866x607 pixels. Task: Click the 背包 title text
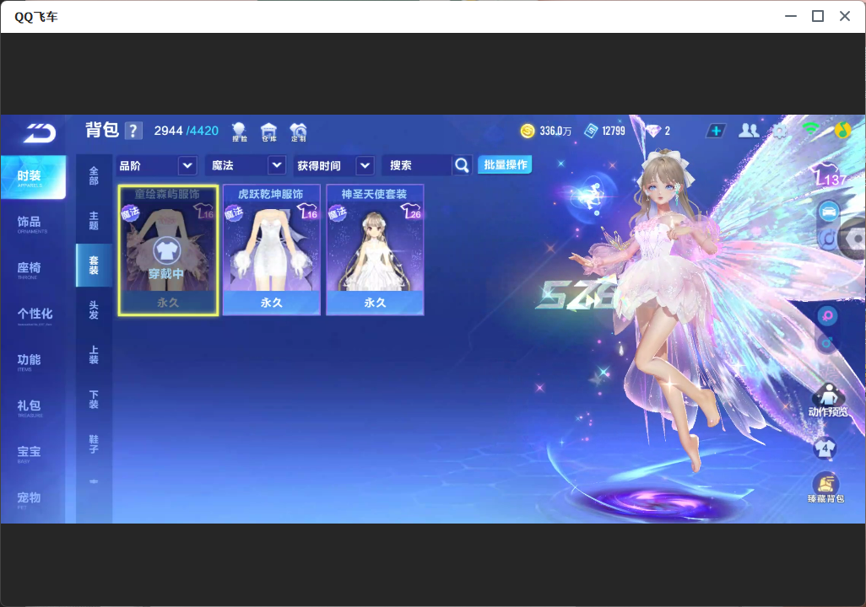click(x=102, y=130)
